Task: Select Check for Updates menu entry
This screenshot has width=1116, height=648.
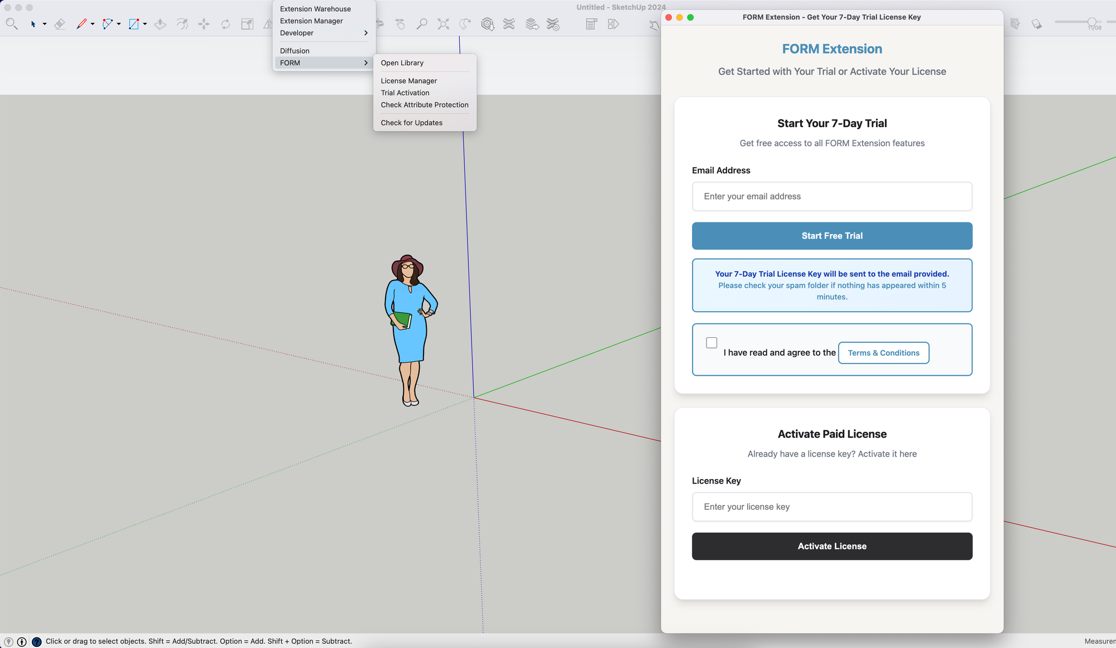Action: [411, 123]
